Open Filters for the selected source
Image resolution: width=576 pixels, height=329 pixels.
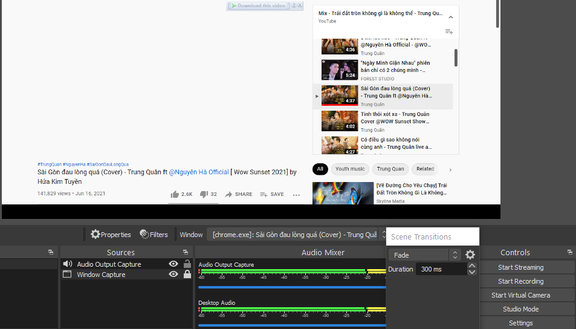coord(154,235)
